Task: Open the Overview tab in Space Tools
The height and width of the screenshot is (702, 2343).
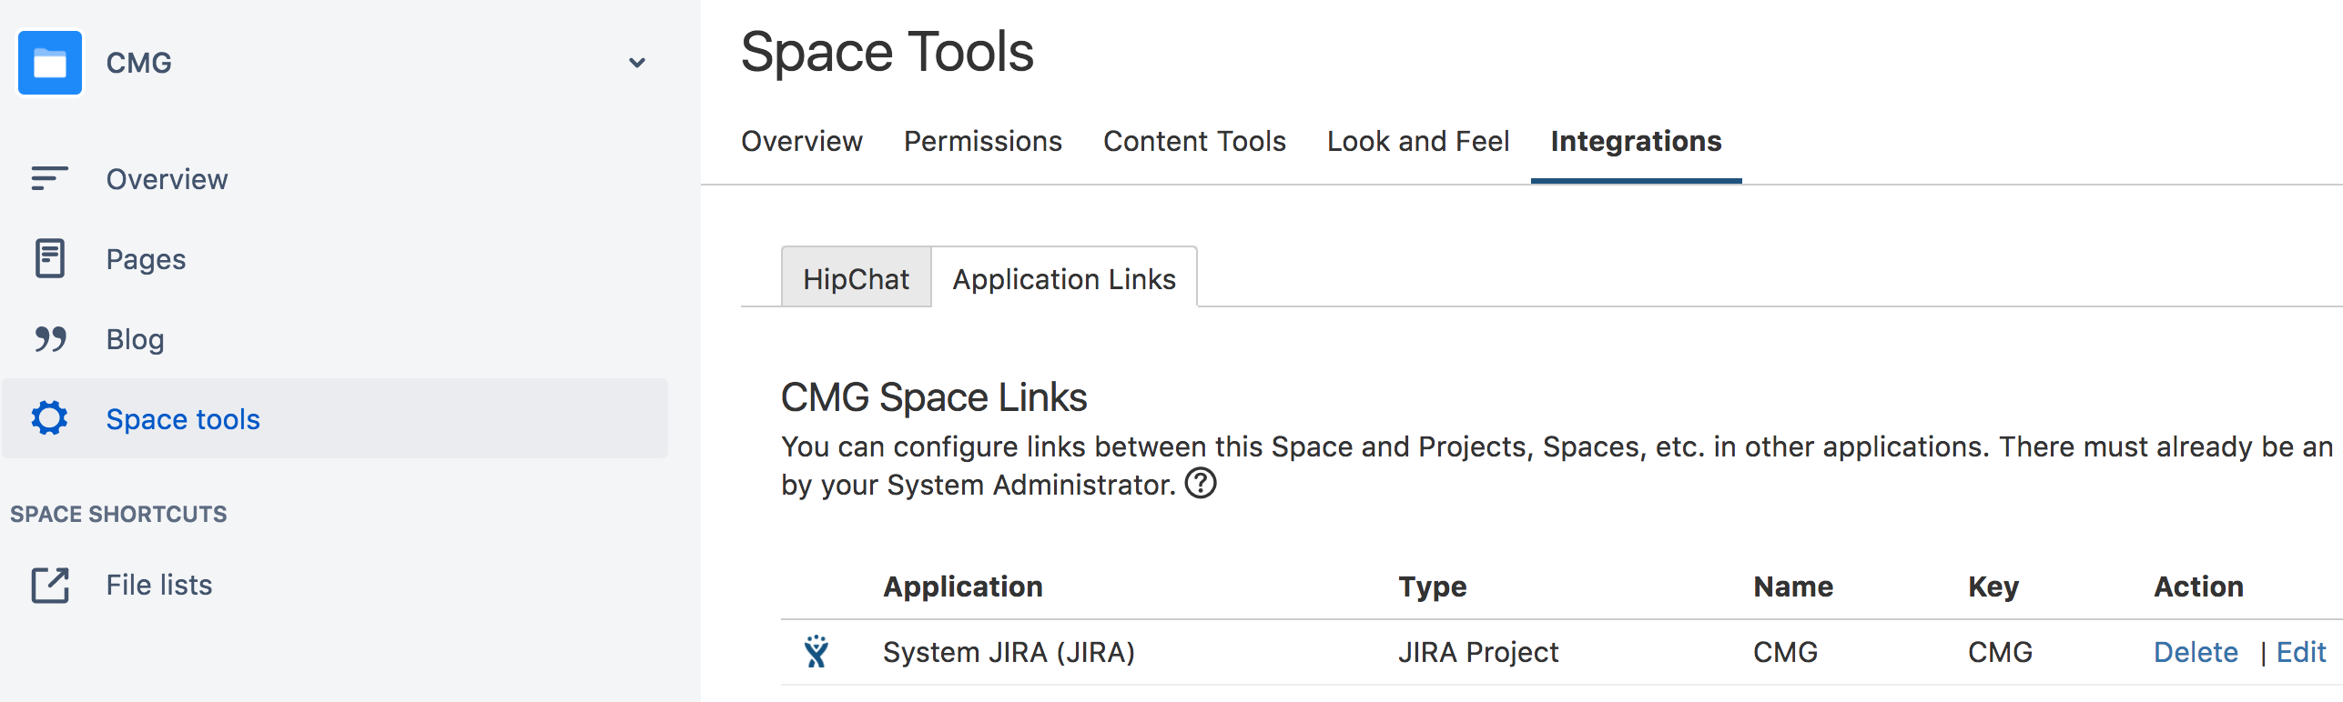Action: [801, 141]
